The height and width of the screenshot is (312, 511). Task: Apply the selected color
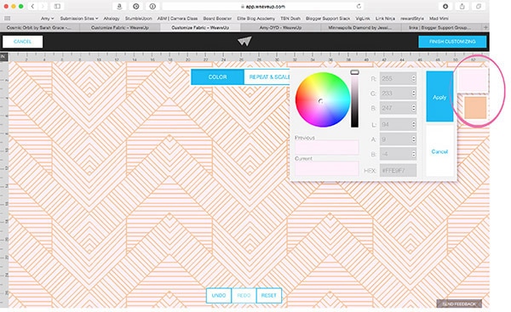tap(439, 97)
